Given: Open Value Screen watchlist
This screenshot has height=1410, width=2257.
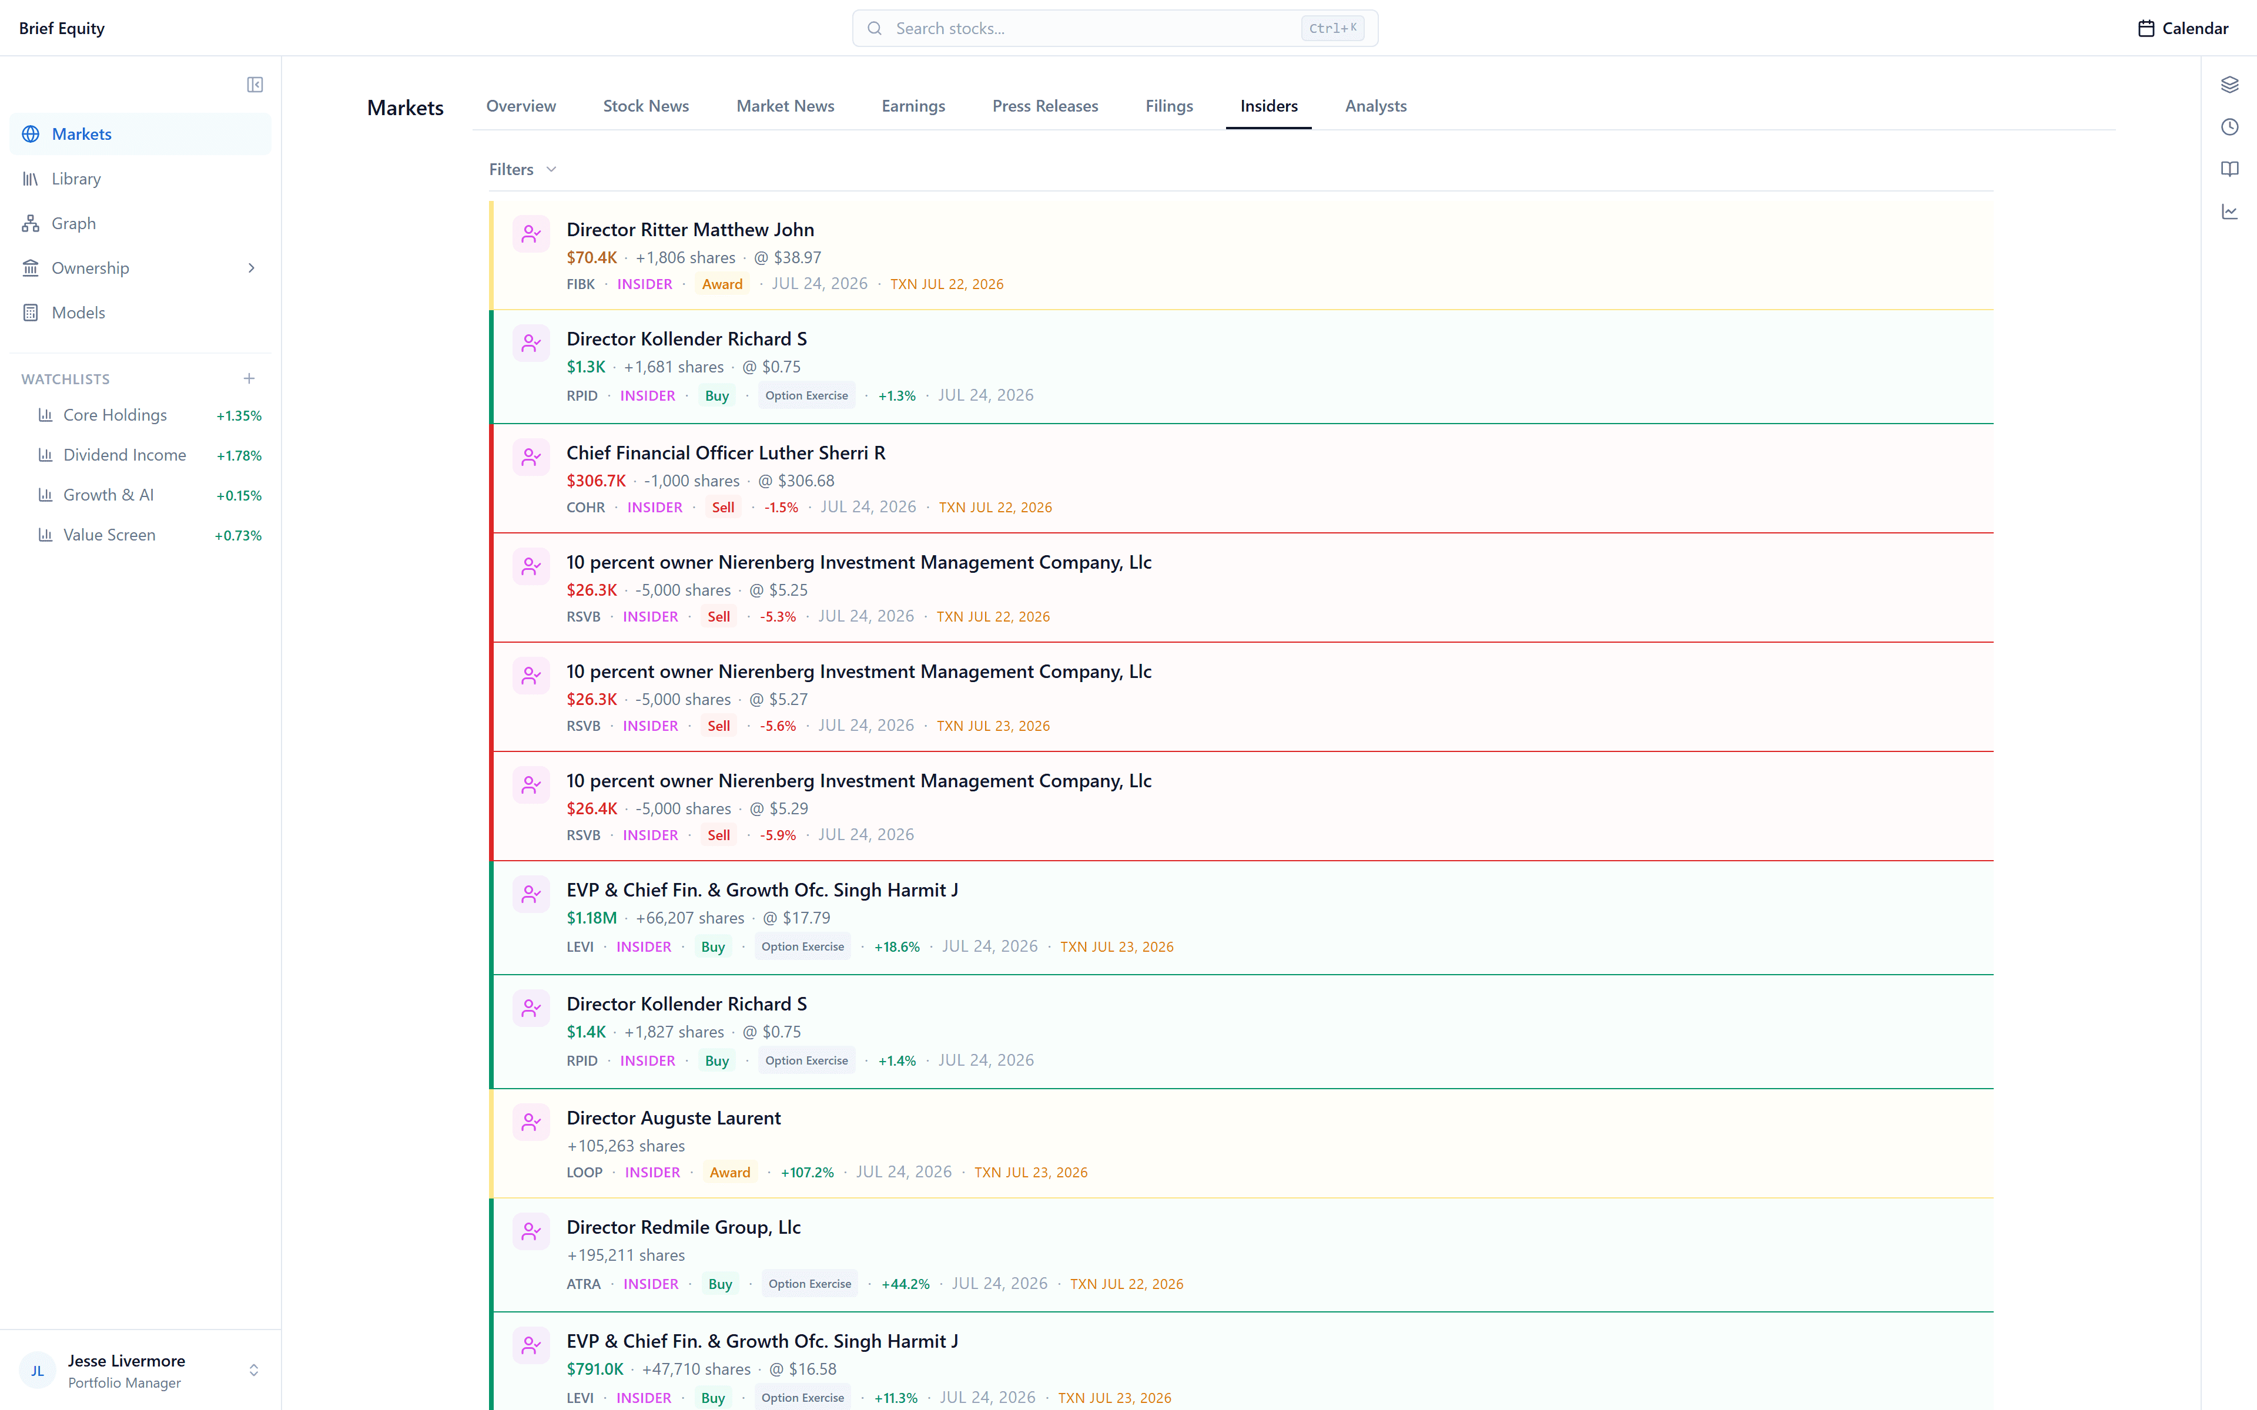Looking at the screenshot, I should 140,535.
